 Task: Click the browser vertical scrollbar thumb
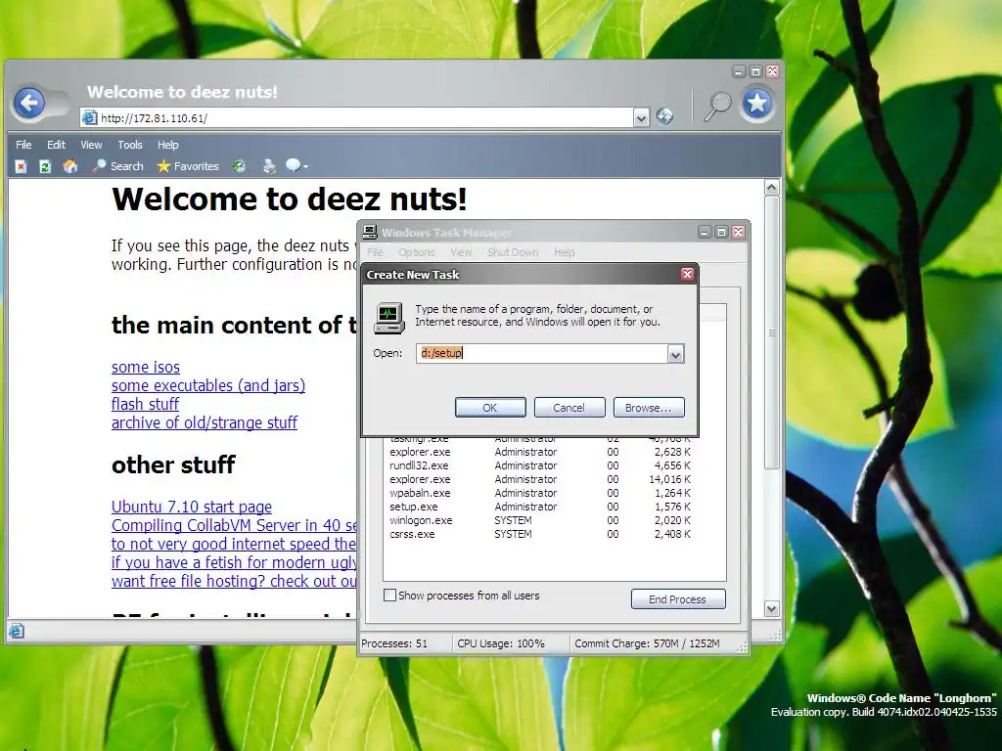pyautogui.click(x=771, y=332)
